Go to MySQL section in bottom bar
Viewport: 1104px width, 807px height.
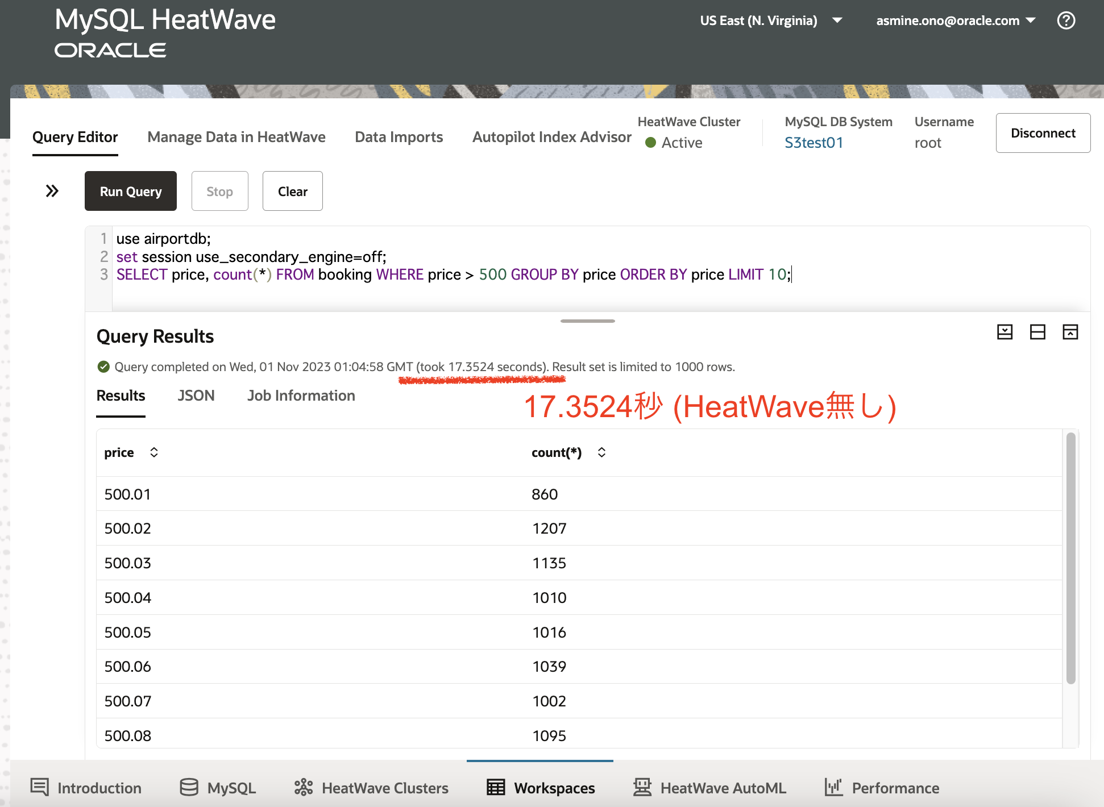(x=218, y=788)
